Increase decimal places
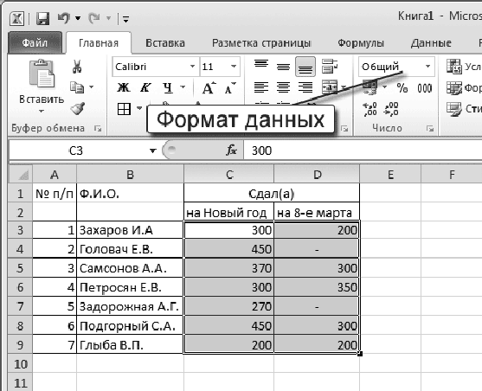482x391 pixels. point(370,109)
